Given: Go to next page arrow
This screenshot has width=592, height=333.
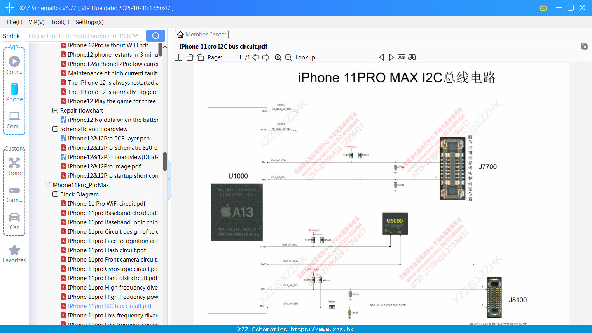Looking at the screenshot, I should click(266, 57).
